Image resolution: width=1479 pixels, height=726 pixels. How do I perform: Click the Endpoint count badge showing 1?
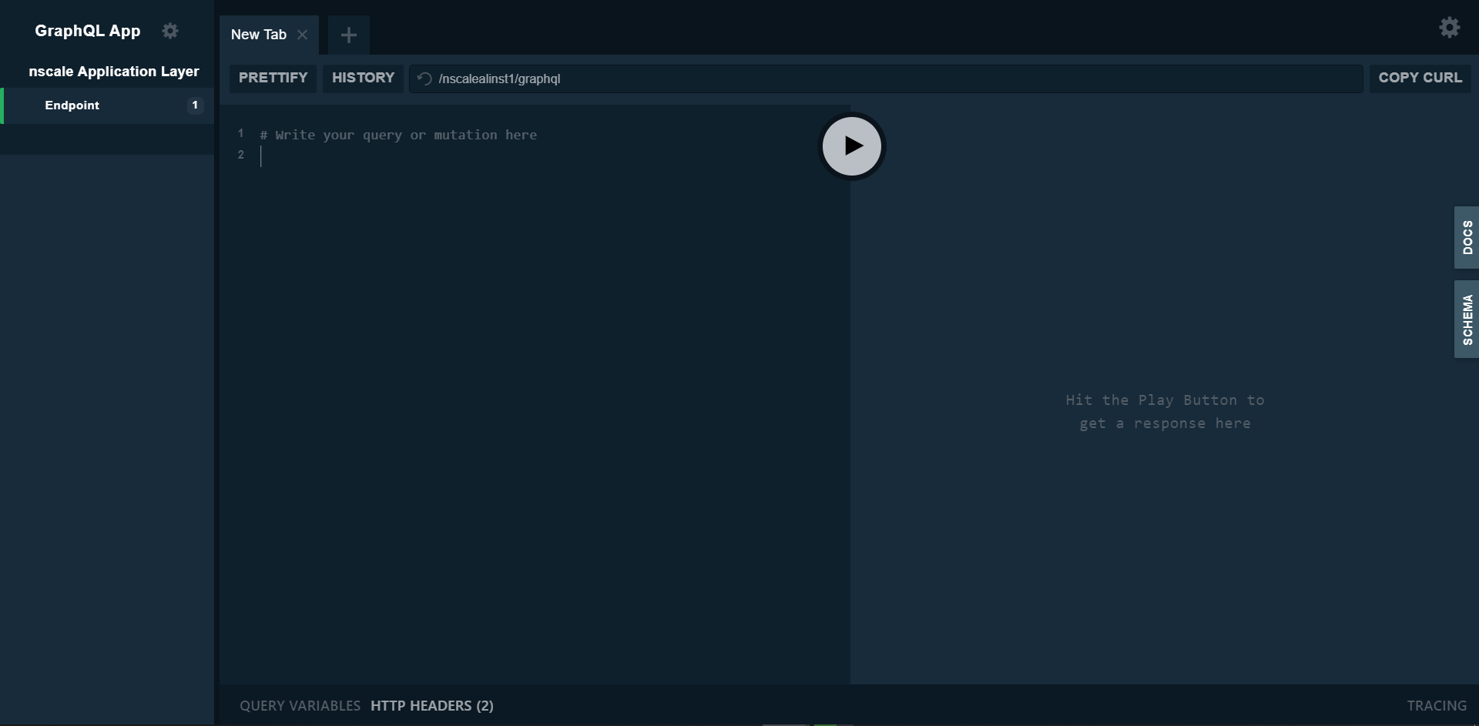point(194,105)
